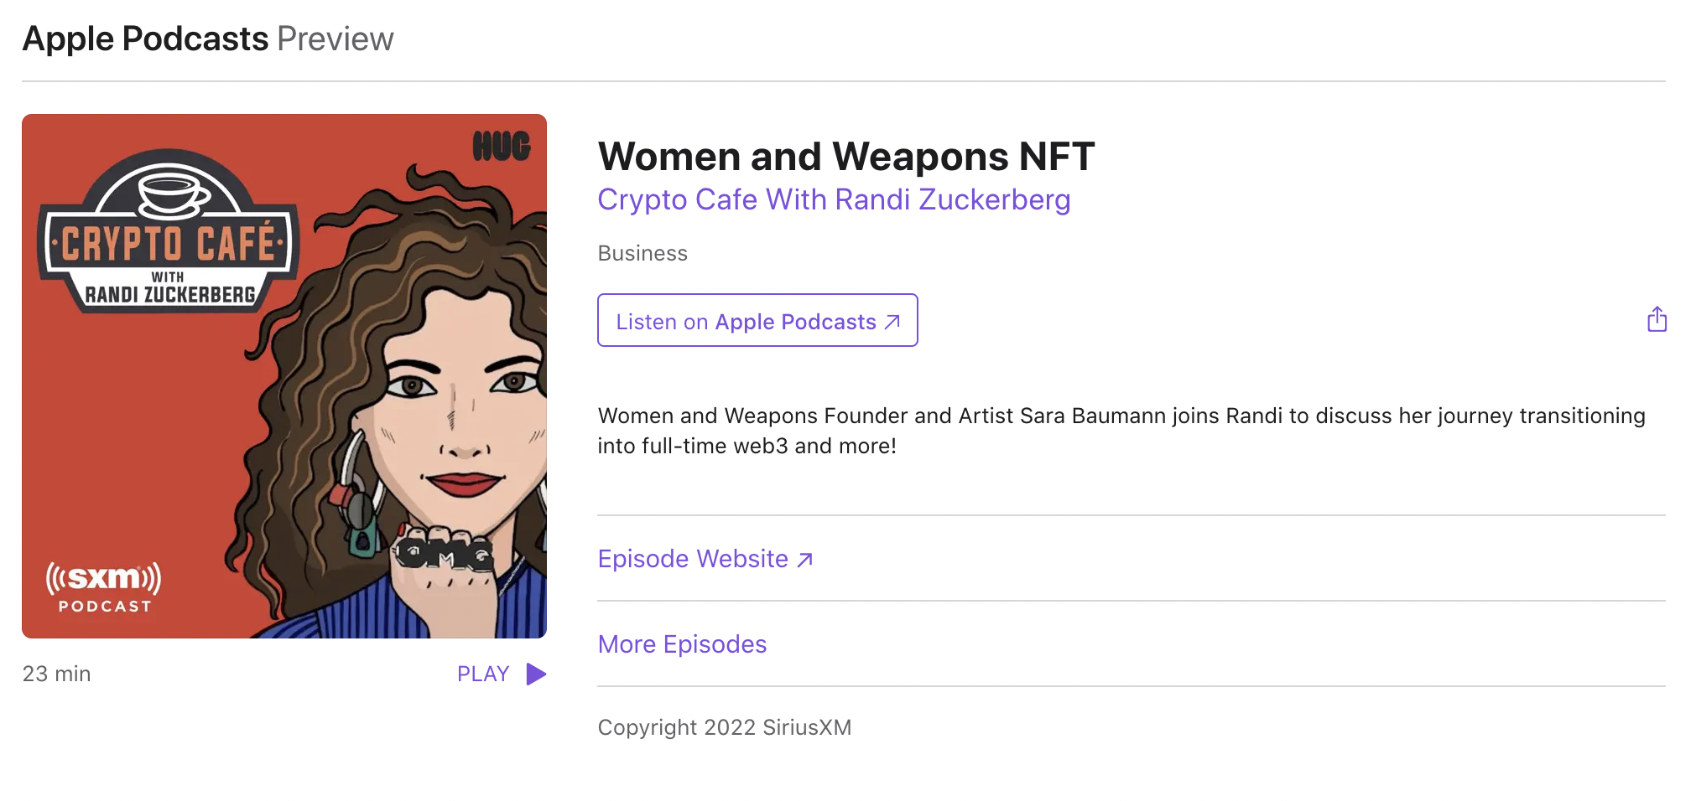Open the More Episodes link

click(x=682, y=643)
